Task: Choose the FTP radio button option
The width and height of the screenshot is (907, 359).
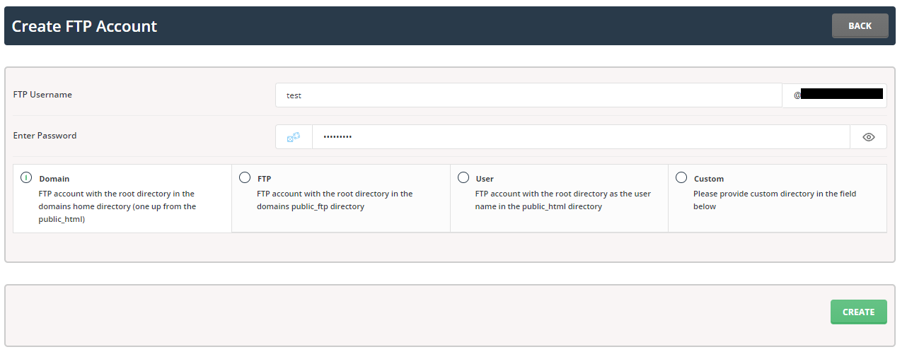Action: pos(245,177)
